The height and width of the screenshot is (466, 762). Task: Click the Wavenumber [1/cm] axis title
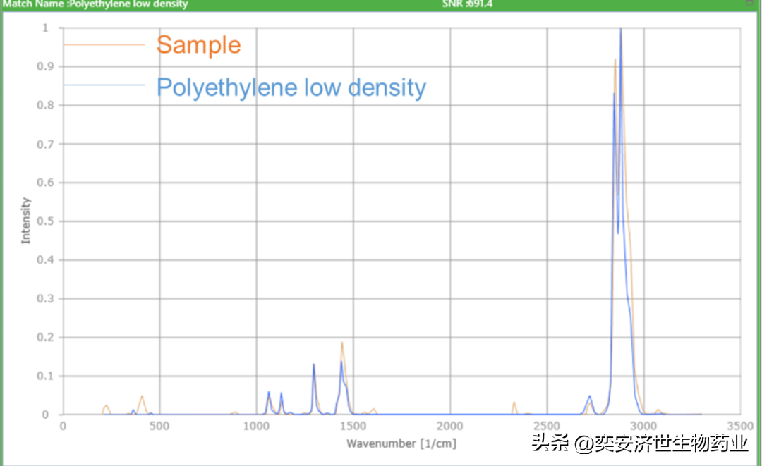[x=401, y=443]
